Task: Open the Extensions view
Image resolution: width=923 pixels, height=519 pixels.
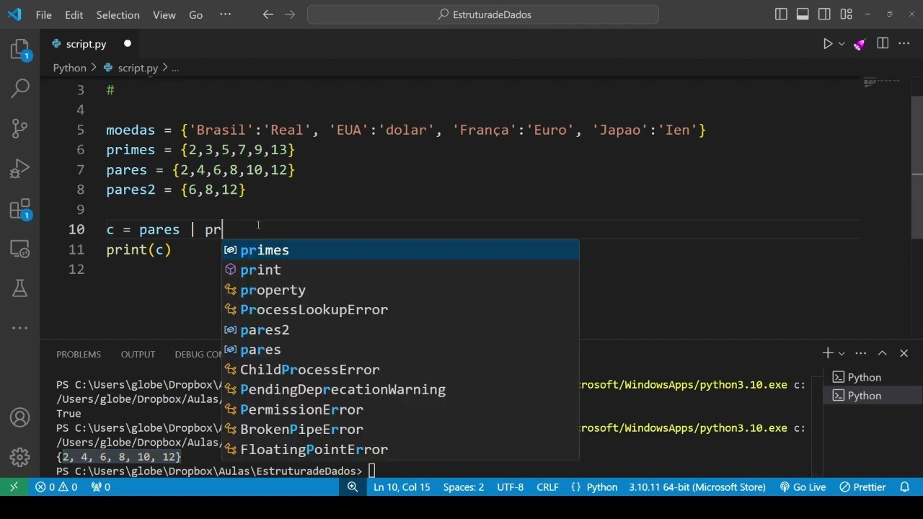Action: point(20,209)
